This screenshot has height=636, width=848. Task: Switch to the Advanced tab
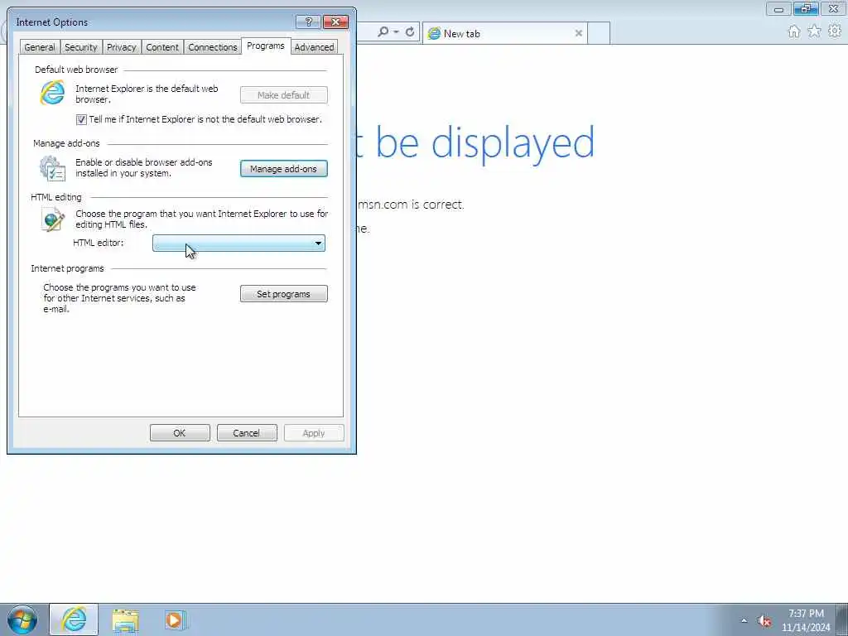point(314,47)
